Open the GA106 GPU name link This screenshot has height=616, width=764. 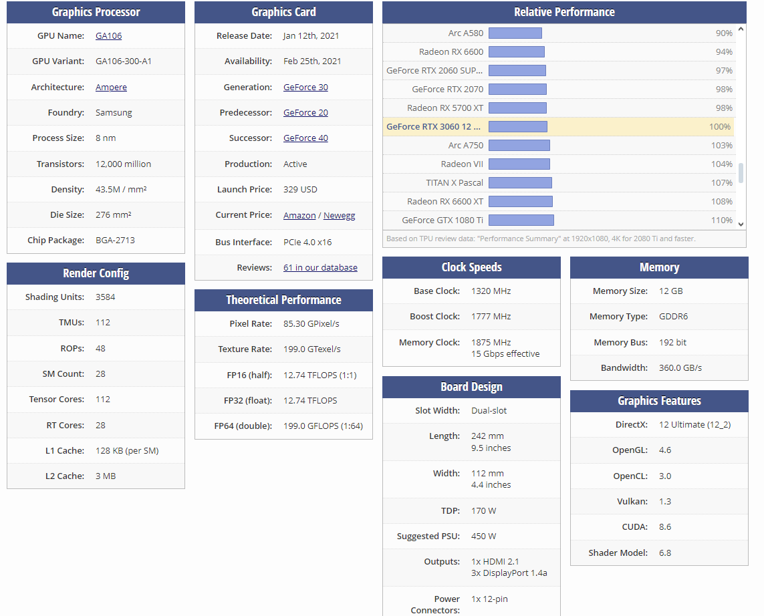[x=109, y=35]
